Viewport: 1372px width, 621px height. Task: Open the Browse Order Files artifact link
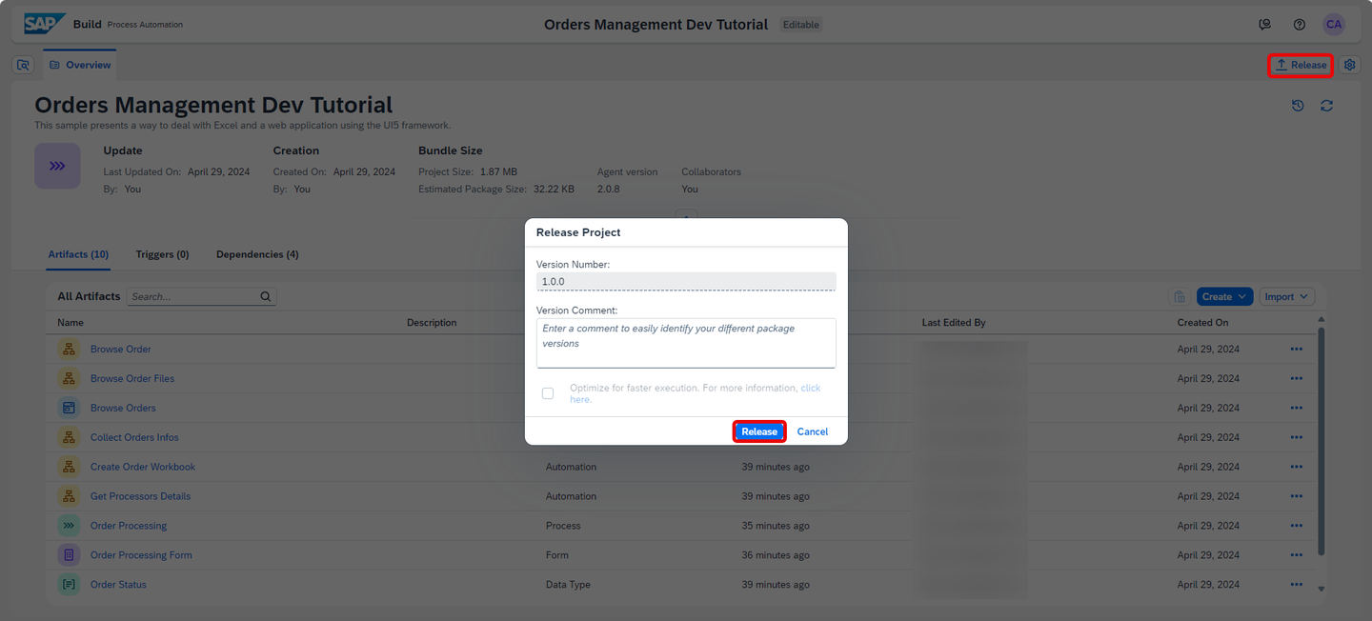coord(132,379)
